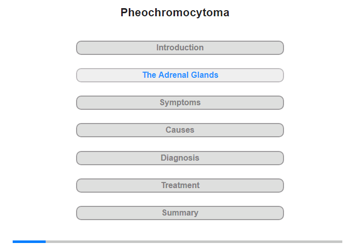Open the Introduction section
This screenshot has height=244, width=355.
[180, 48]
